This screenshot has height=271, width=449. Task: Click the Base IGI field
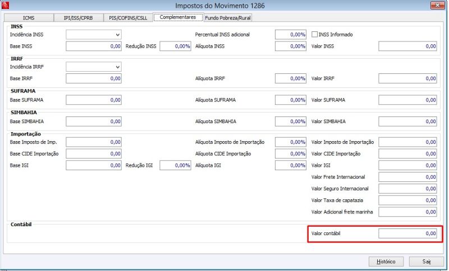pos(94,165)
